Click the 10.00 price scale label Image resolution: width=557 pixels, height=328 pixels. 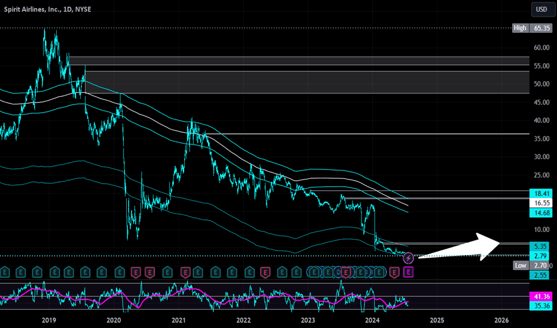(x=541, y=230)
